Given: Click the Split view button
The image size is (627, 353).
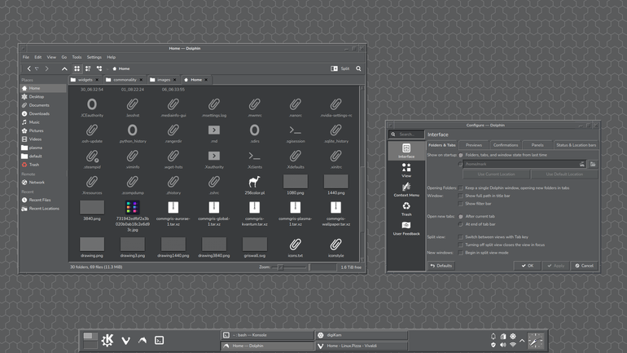Looking at the screenshot, I should 340,68.
